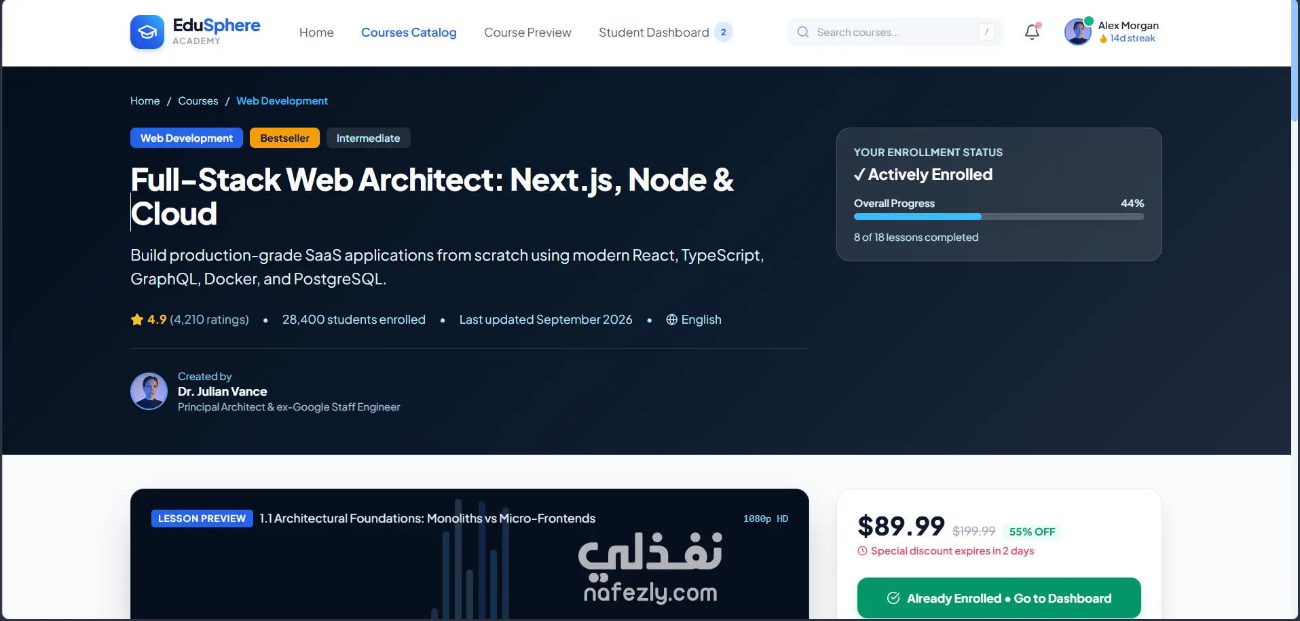The height and width of the screenshot is (621, 1300).
Task: Click the Already Enrolled Go to Dashboard button
Action: (999, 598)
